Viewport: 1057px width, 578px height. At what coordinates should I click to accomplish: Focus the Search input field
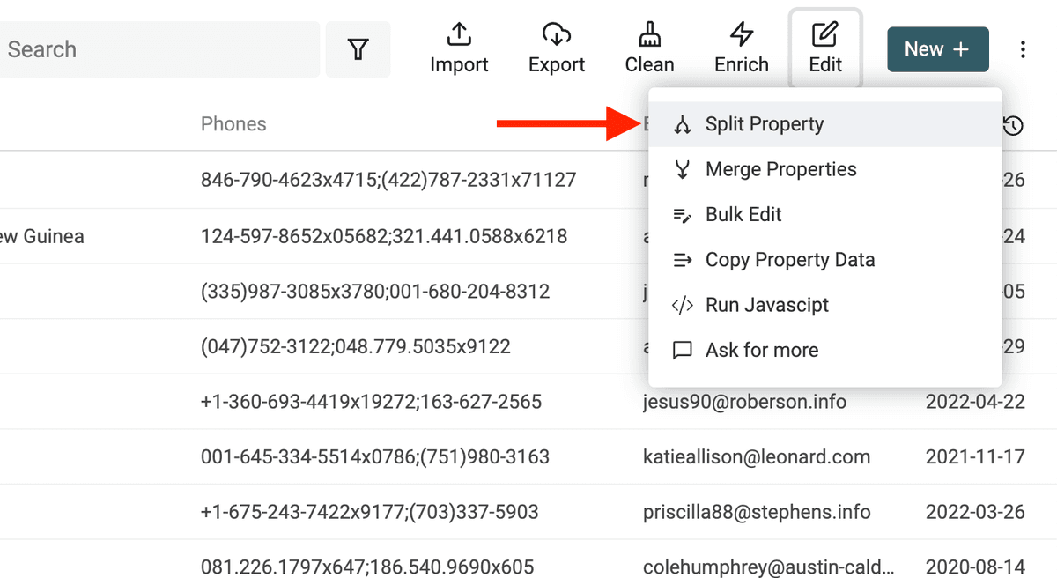click(x=159, y=49)
